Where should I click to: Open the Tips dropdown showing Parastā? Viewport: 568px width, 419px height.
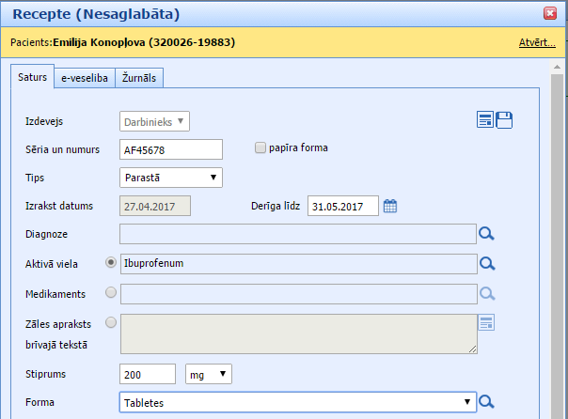click(171, 177)
